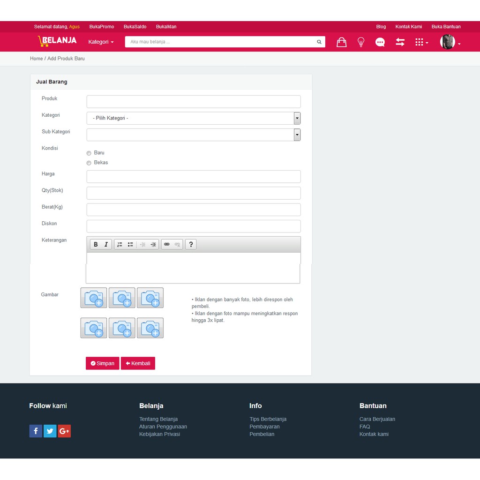Viewport: 480px width, 480px height.
Task: Open Cara Berjualan footer link
Action: [x=377, y=419]
